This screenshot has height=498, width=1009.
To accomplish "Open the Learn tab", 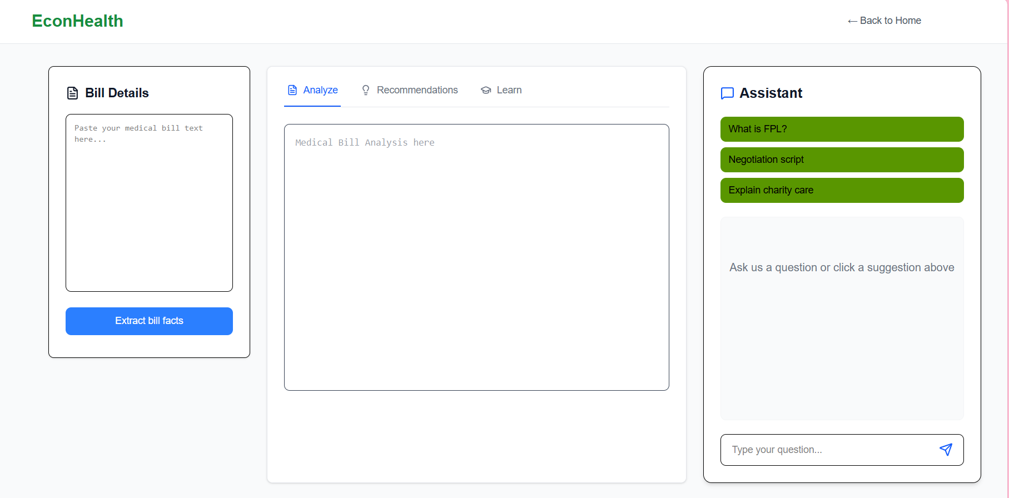I will 501,90.
